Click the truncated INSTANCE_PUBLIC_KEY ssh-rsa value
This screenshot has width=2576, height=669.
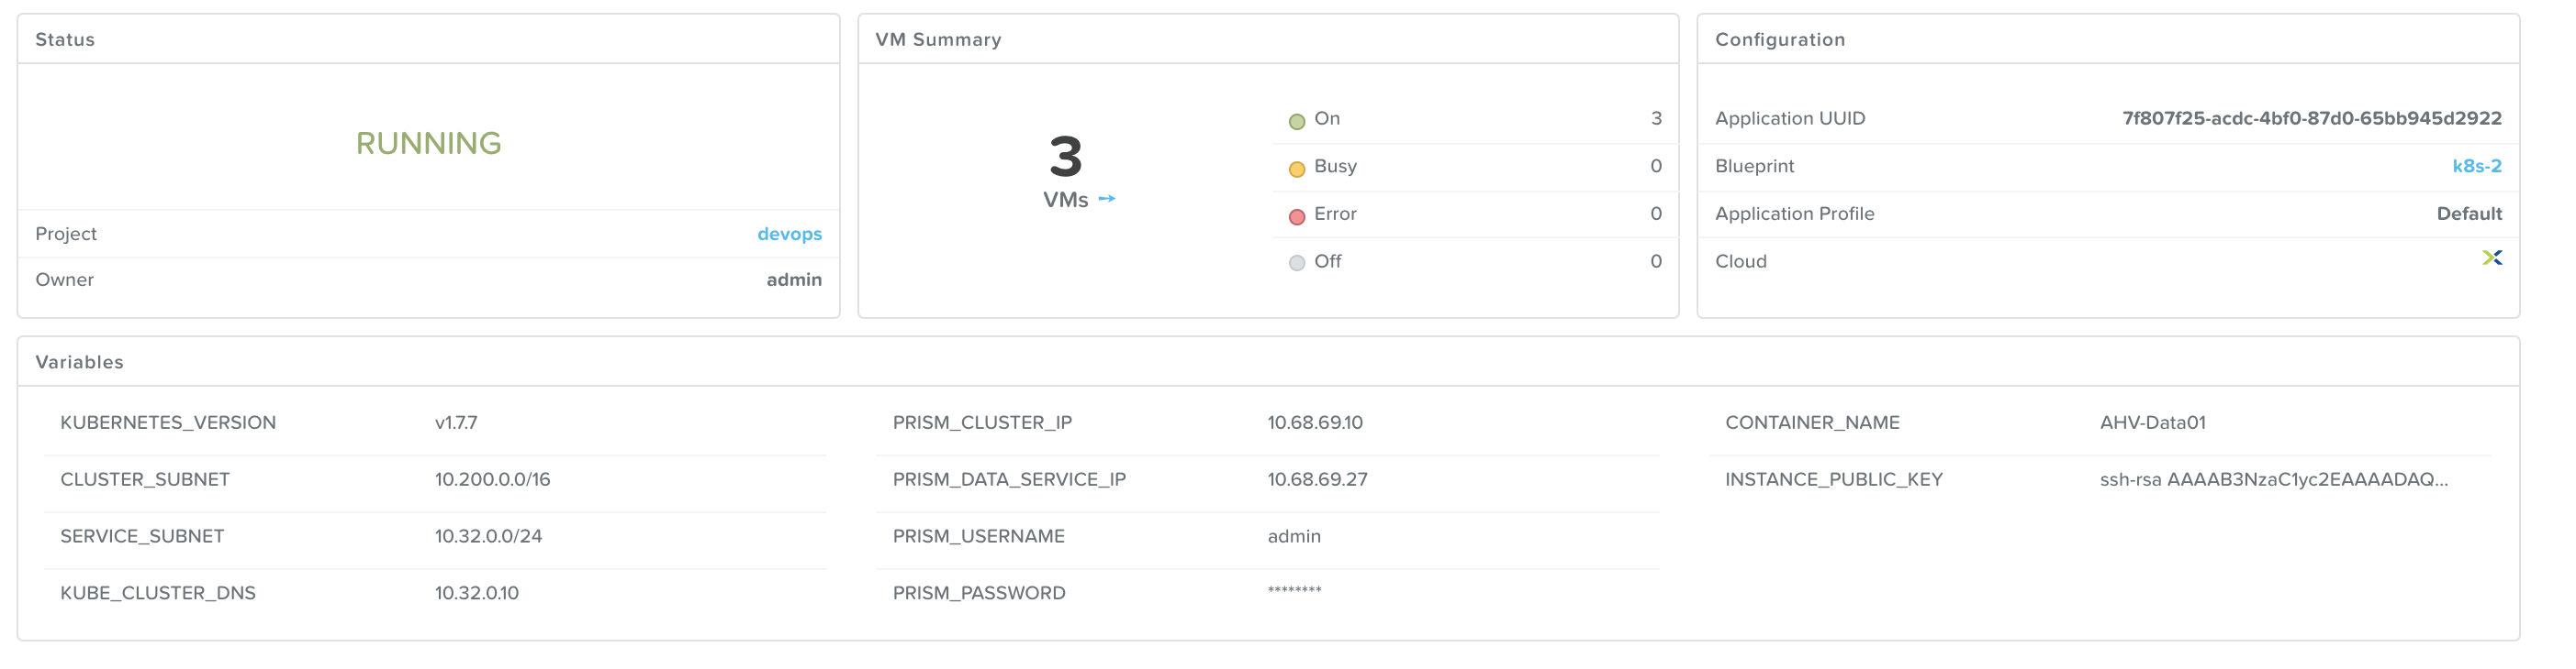[2273, 479]
